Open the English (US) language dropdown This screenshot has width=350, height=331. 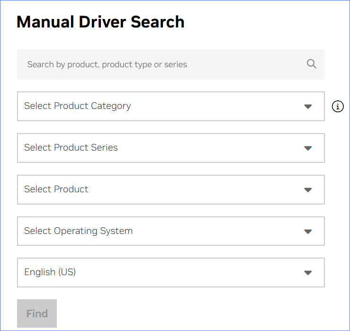point(171,272)
